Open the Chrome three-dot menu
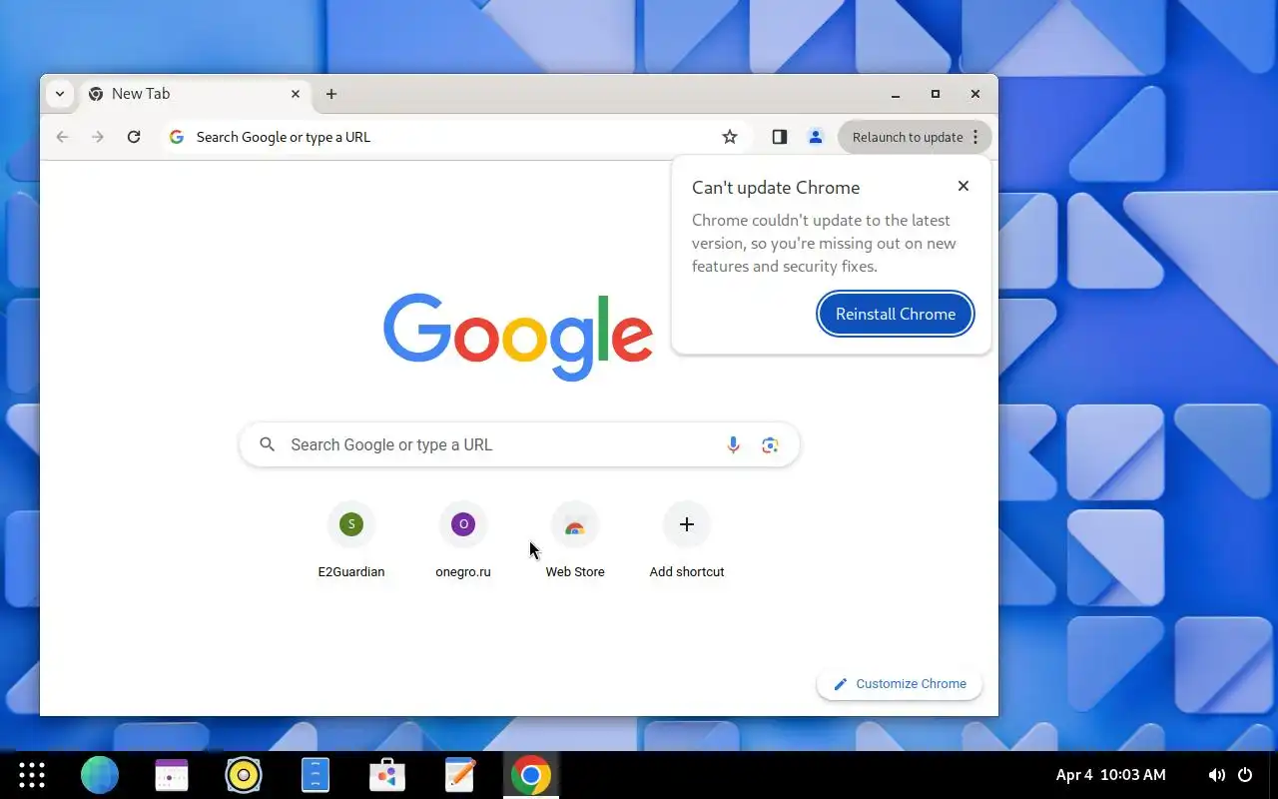The width and height of the screenshot is (1278, 799). coord(975,137)
